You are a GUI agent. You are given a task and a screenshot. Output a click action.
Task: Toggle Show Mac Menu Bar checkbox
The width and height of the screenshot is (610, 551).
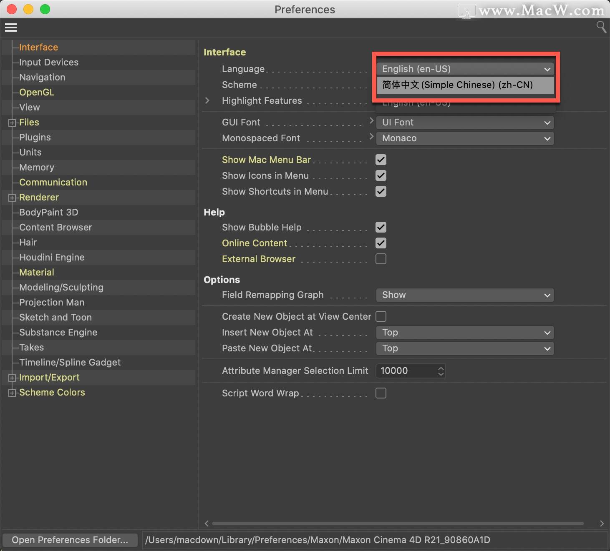point(381,160)
